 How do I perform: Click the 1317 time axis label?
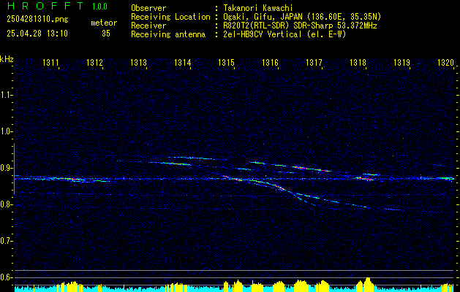314,62
